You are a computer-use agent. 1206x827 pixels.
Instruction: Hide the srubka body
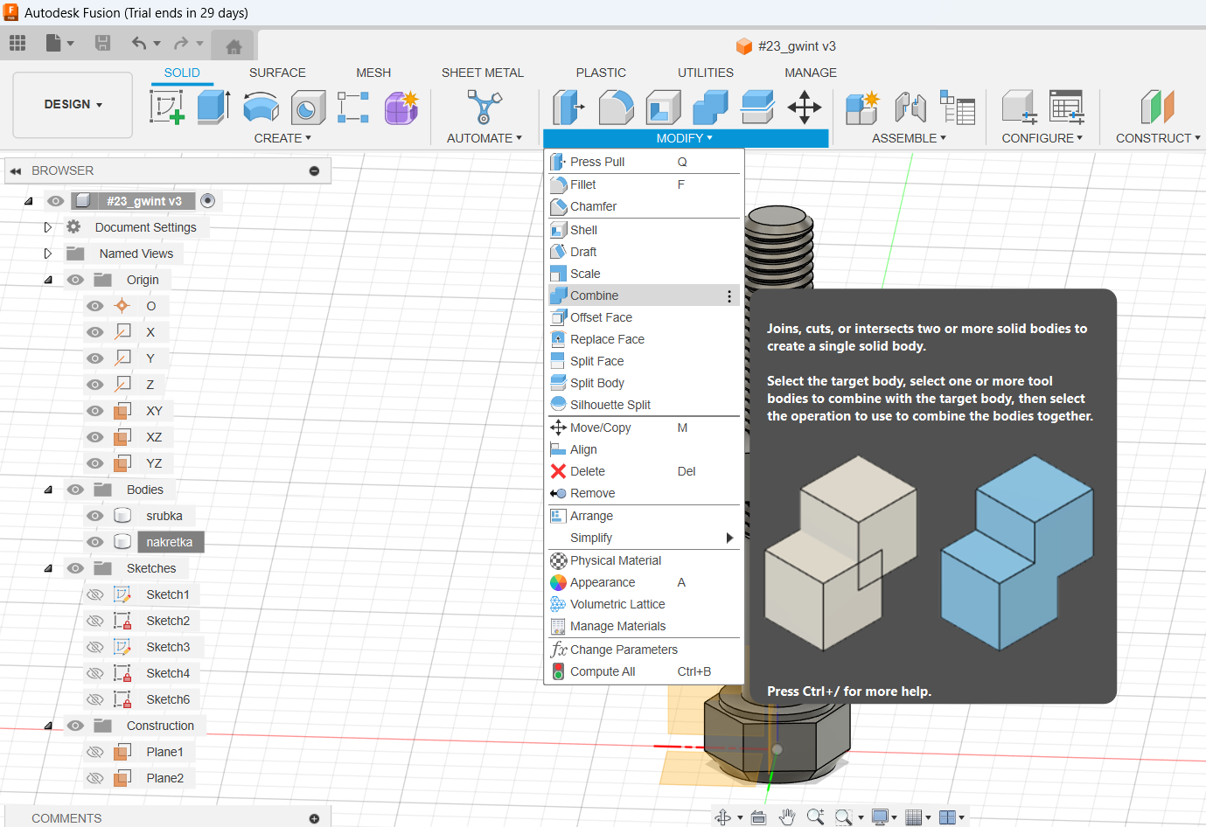94,516
